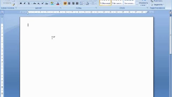Select the Без интервала style
The width and height of the screenshot is (172, 97).
117,2
